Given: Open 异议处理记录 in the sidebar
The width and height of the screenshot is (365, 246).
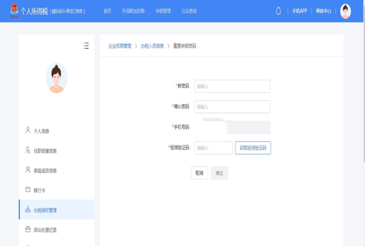Looking at the screenshot, I should pos(45,230).
